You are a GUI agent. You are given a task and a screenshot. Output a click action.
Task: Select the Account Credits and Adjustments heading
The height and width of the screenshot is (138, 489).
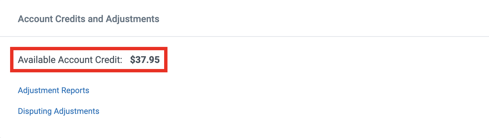pyautogui.click(x=88, y=19)
